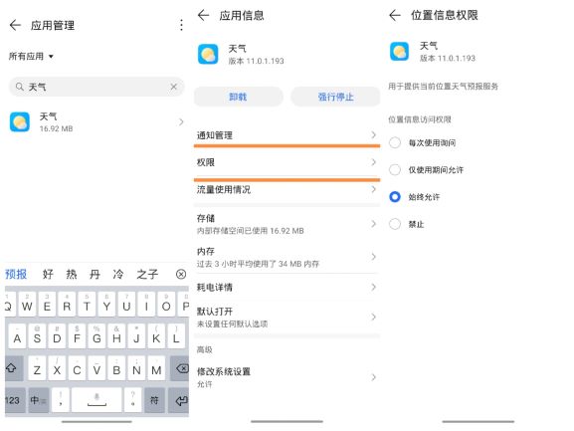Open 通知管理 row
The image size is (574, 431).
287,135
